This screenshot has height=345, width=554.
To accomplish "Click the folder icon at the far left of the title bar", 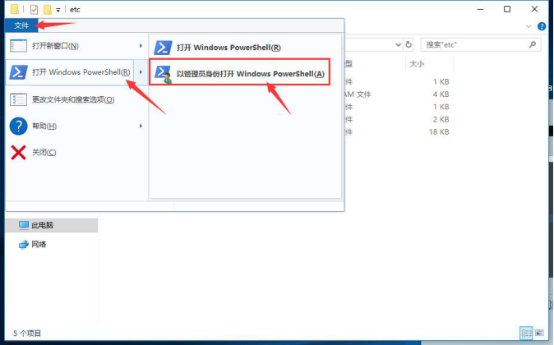I will (15, 9).
